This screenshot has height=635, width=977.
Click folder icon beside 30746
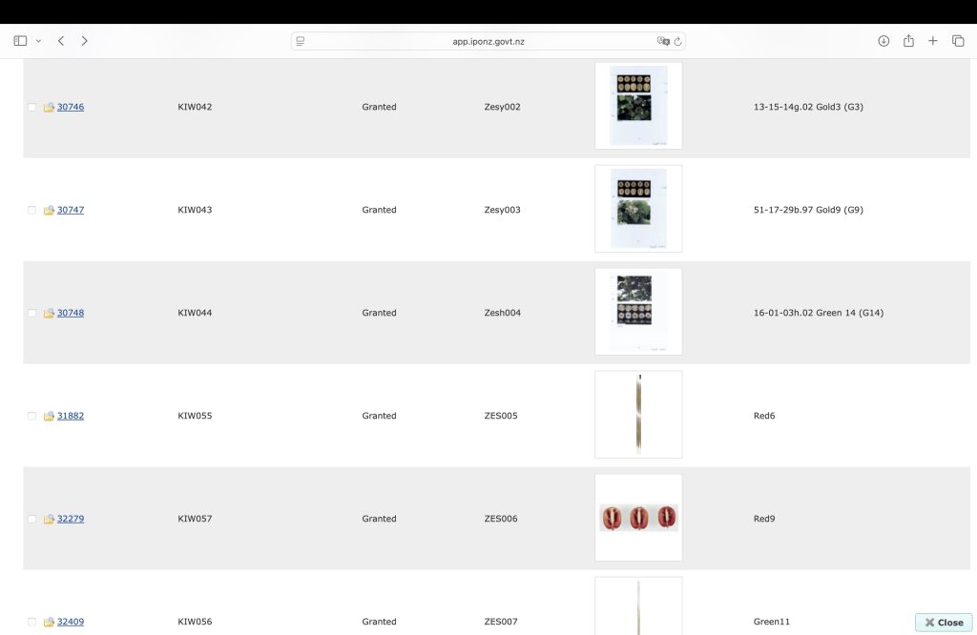pyautogui.click(x=49, y=107)
